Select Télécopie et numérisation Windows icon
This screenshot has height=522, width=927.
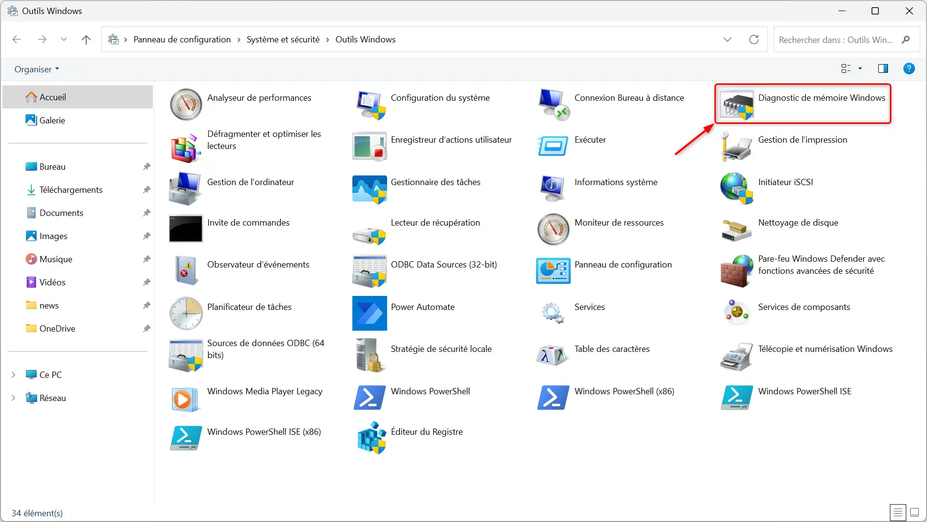737,357
